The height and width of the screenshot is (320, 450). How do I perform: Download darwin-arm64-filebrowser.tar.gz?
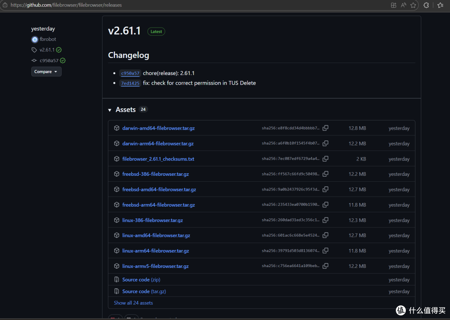pos(158,143)
